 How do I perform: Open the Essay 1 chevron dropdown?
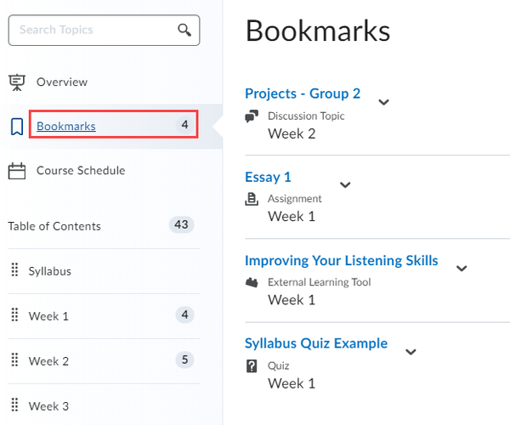pyautogui.click(x=345, y=185)
